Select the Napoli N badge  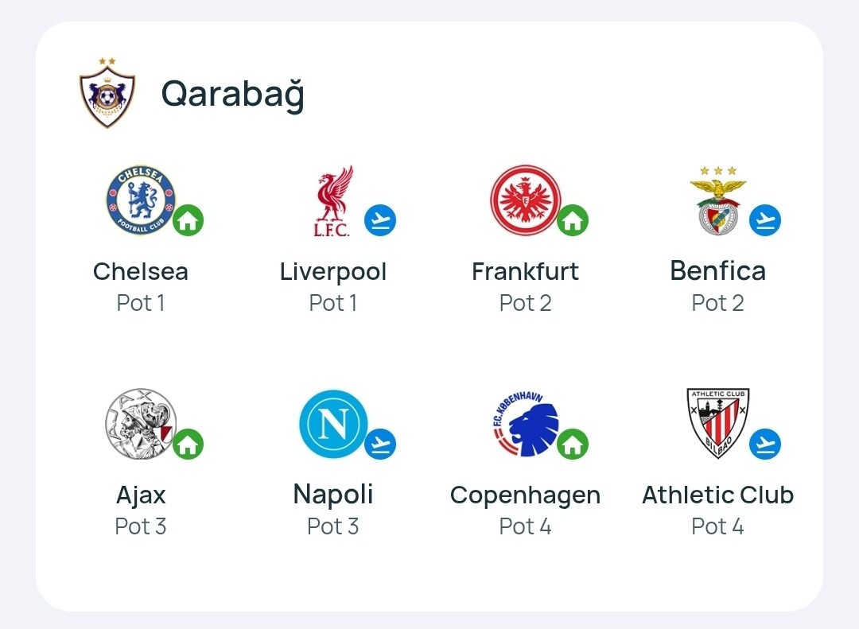pos(332,424)
